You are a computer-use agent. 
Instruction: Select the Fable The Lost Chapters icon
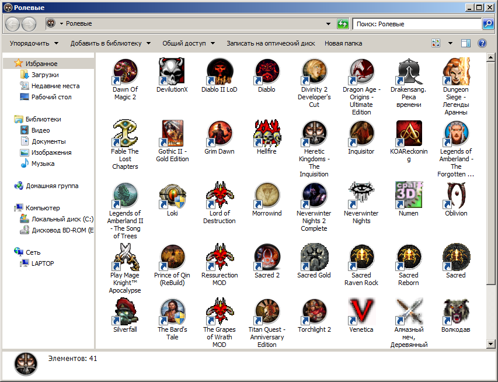125,133
